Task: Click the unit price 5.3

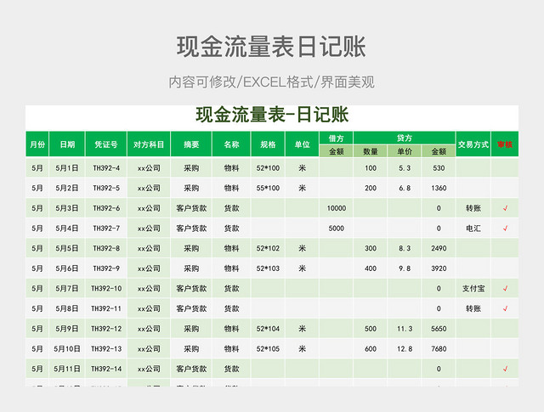Action: (x=405, y=168)
